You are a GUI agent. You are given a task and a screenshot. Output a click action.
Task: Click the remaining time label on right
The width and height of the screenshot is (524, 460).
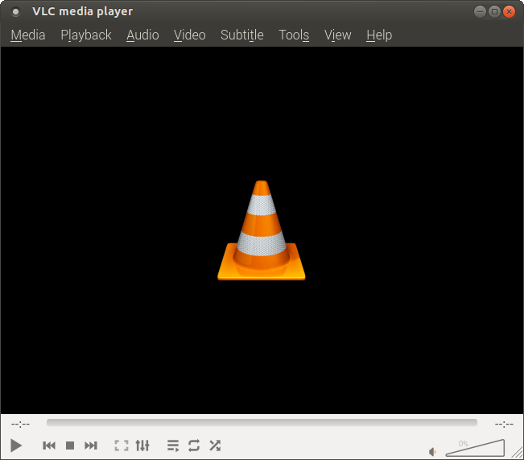504,425
